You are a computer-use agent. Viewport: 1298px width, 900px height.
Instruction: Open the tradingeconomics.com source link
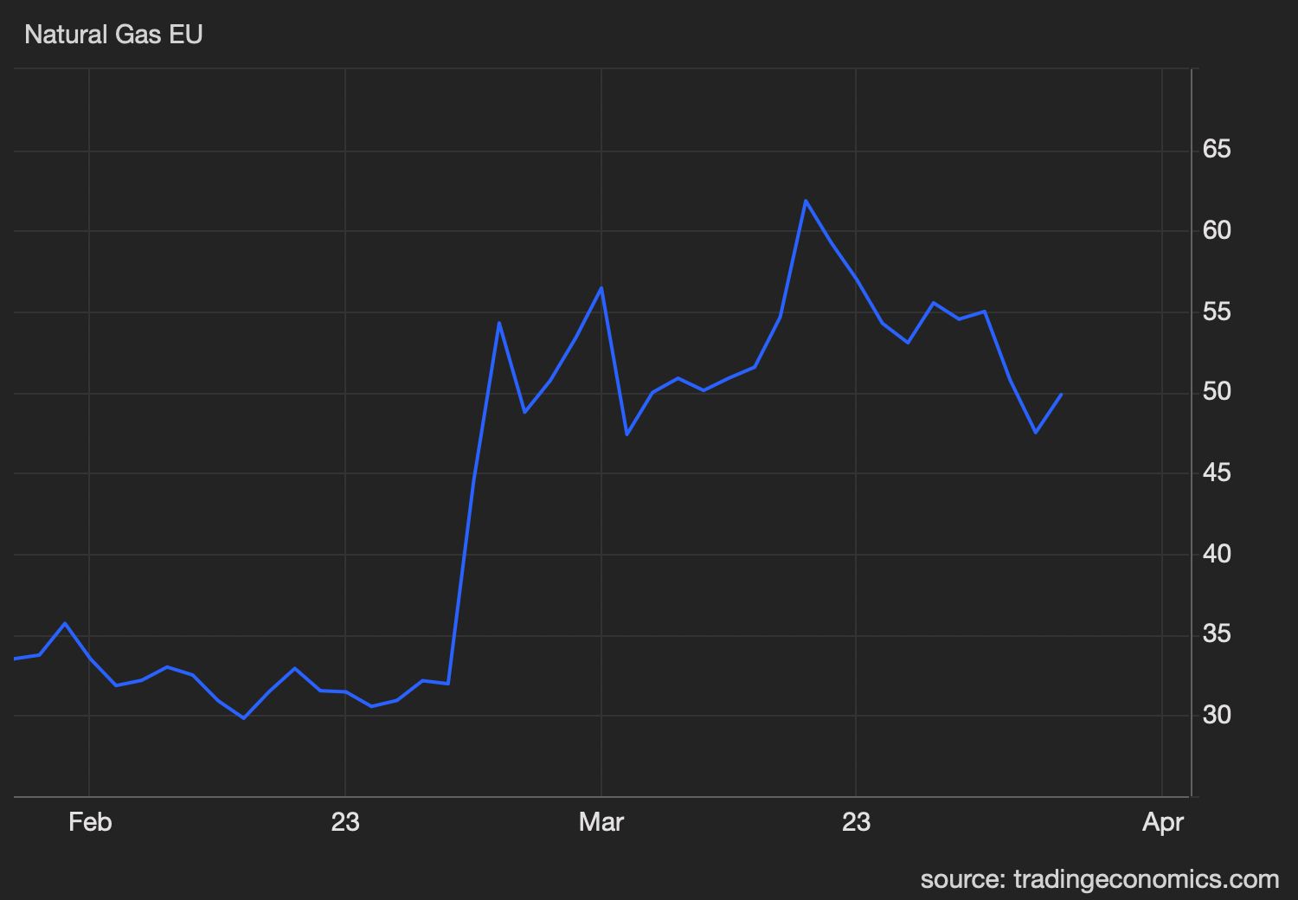click(x=1099, y=879)
